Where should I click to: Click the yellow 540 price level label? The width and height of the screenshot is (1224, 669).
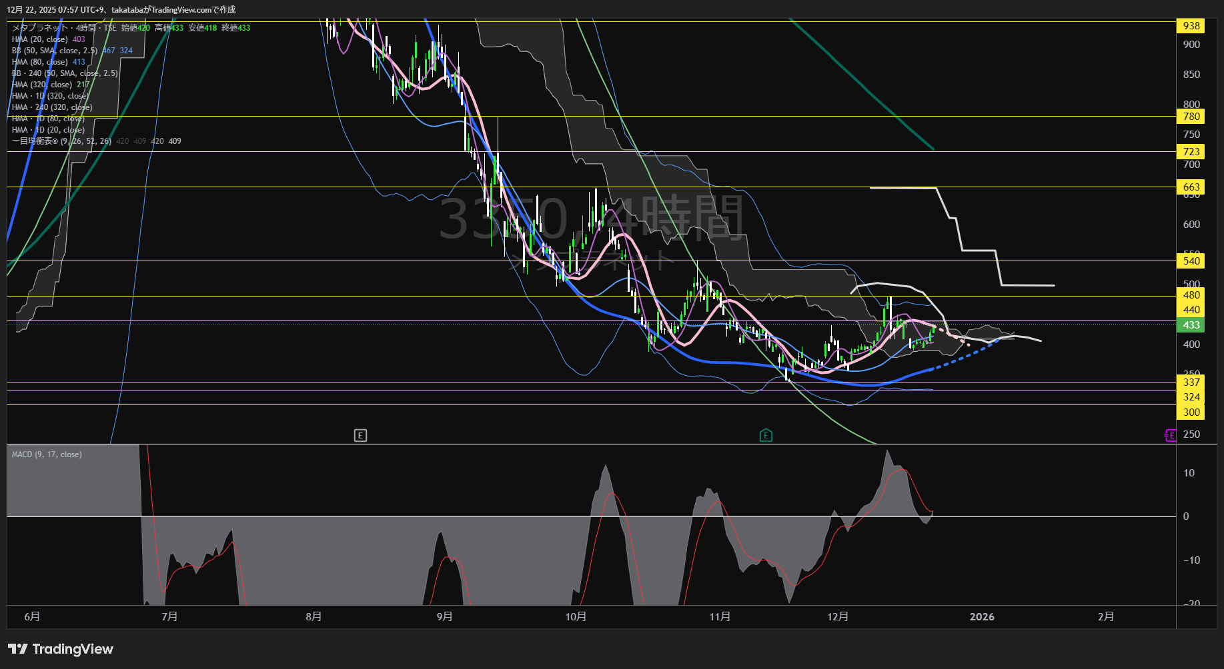1191,261
